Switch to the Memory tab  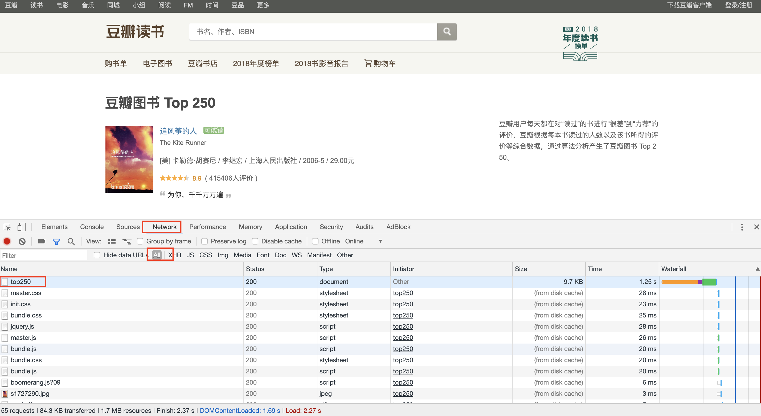(x=251, y=227)
